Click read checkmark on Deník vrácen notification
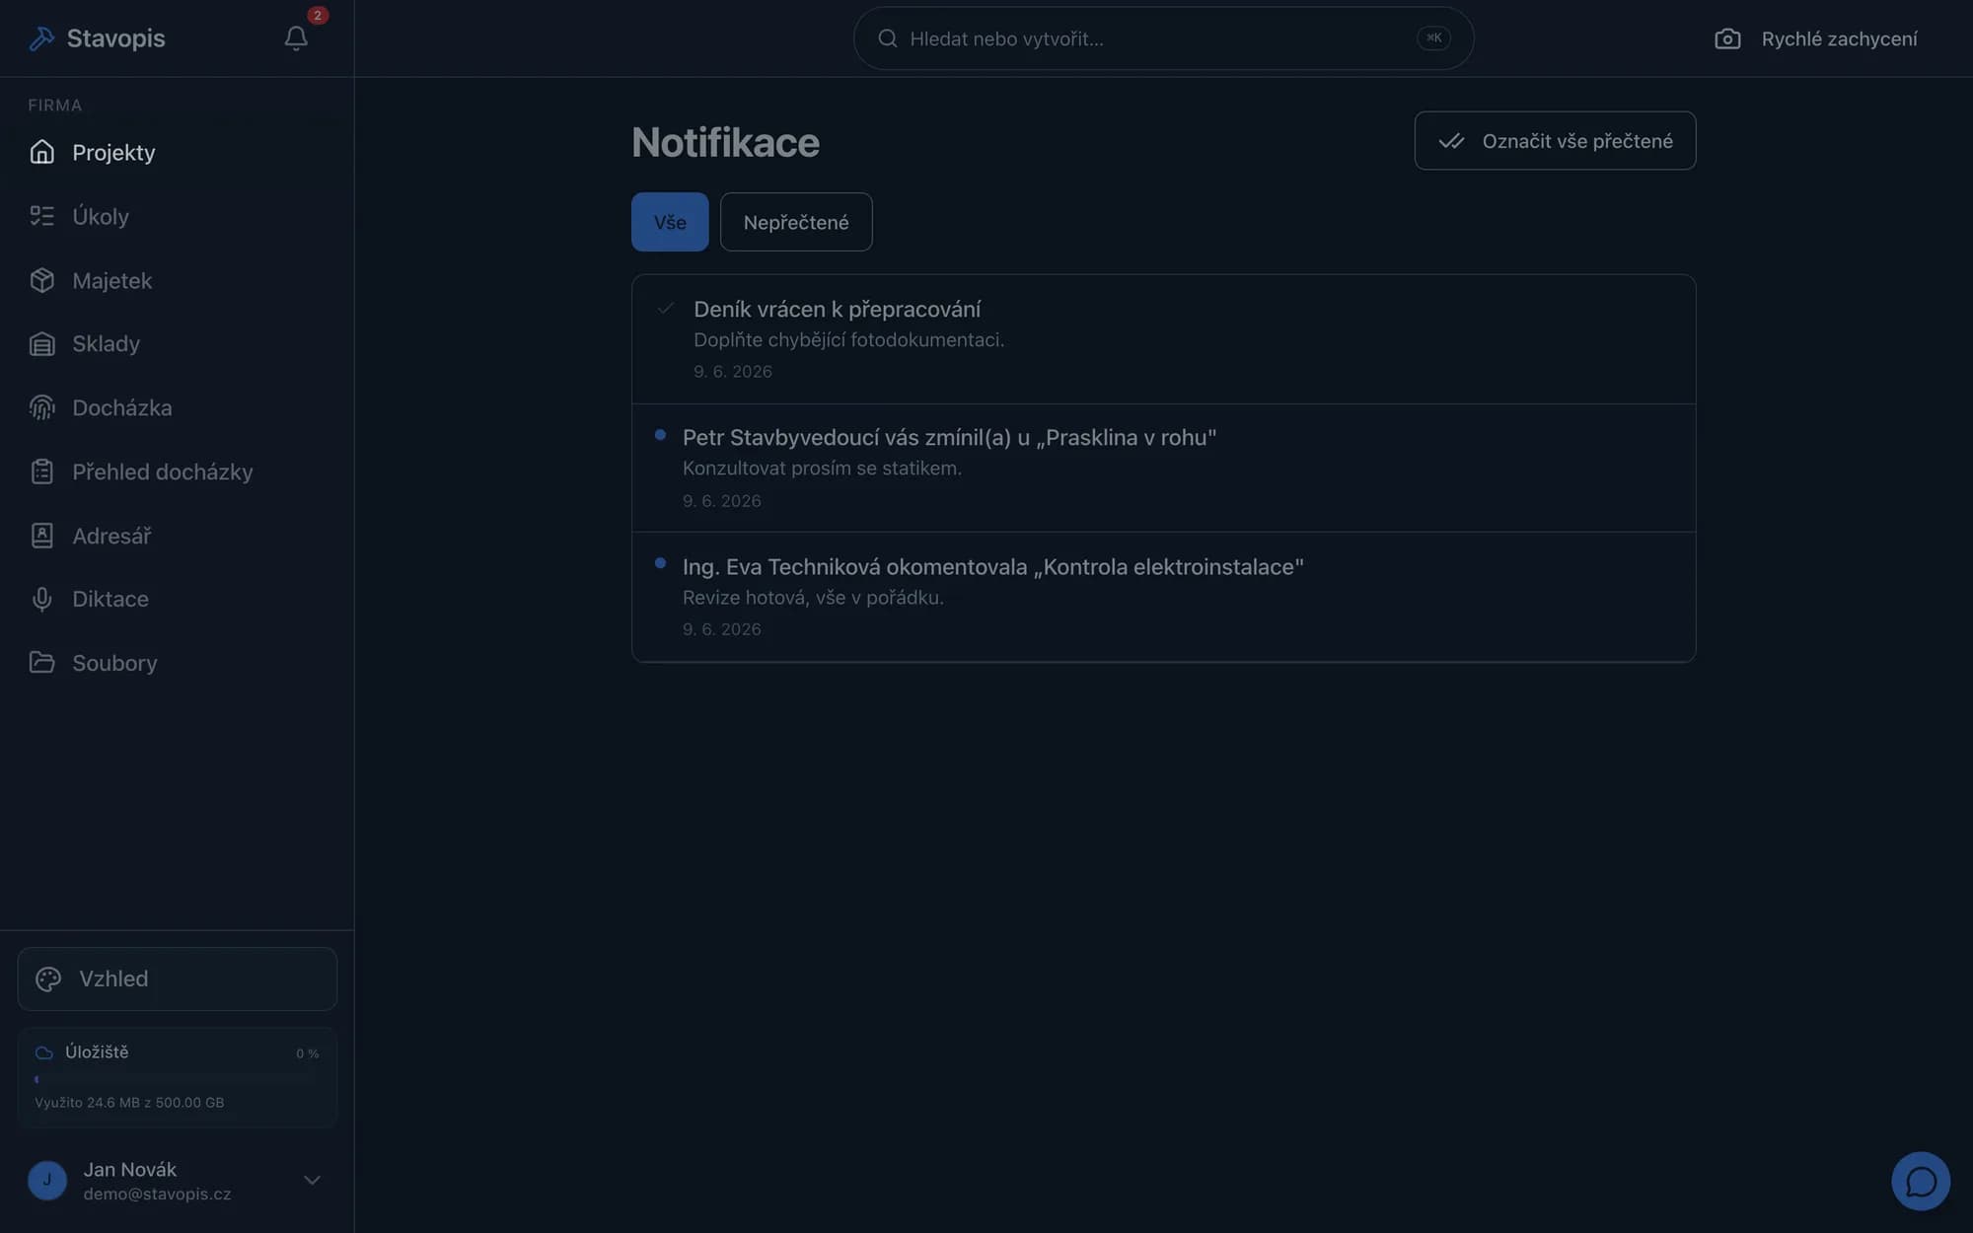Screen dimensions: 1973x1233 coord(666,308)
